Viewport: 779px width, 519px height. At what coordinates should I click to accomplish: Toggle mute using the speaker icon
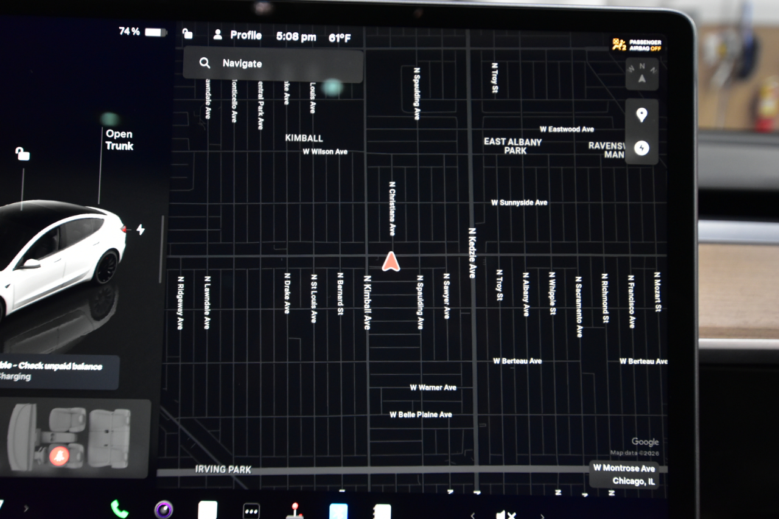[x=505, y=515]
